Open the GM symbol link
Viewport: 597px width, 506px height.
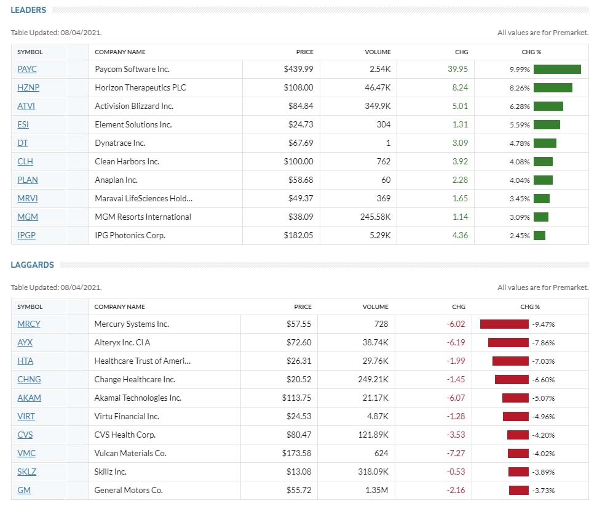(x=23, y=491)
